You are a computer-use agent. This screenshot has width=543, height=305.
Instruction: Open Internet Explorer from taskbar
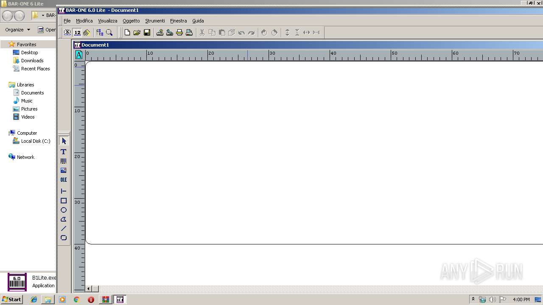34,299
